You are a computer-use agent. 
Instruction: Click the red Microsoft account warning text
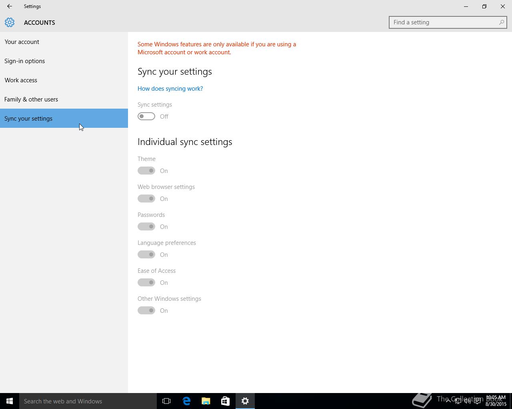tap(217, 48)
